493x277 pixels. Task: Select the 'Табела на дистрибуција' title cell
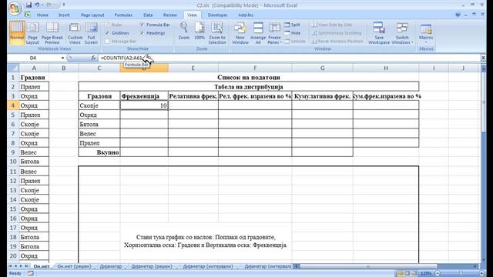tap(248, 87)
